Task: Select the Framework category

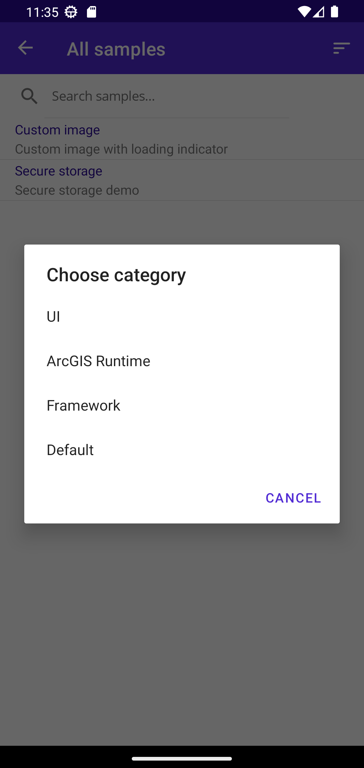Action: (182, 406)
